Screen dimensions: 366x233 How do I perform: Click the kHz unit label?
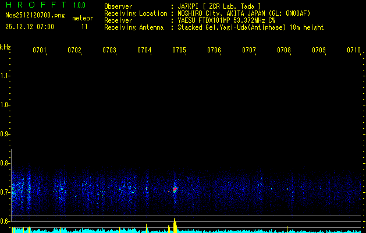[5, 47]
